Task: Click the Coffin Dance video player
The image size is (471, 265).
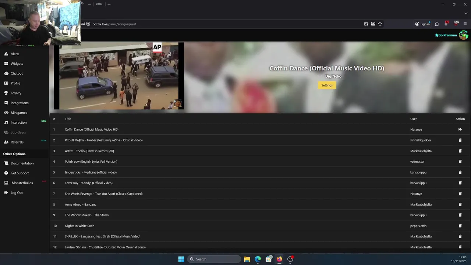Action: click(119, 76)
